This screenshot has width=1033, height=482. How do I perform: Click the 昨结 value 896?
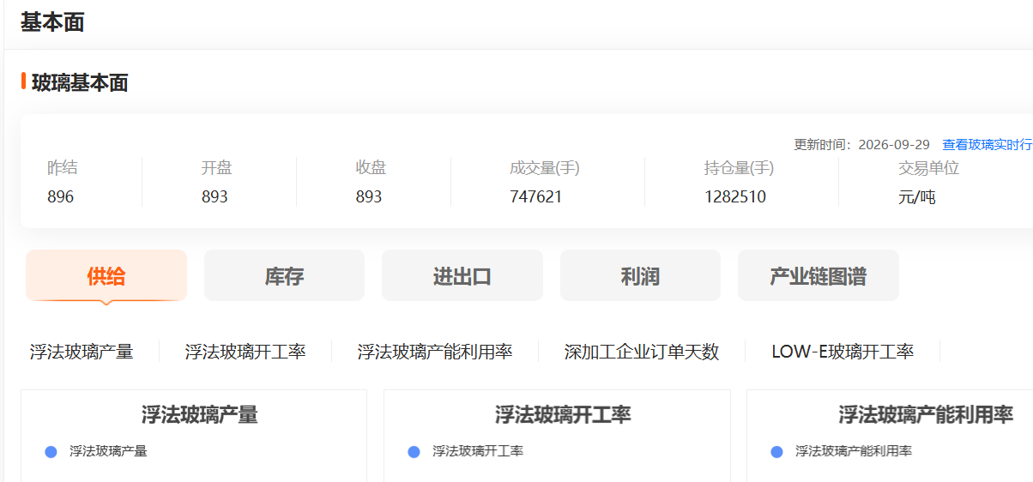(x=61, y=196)
